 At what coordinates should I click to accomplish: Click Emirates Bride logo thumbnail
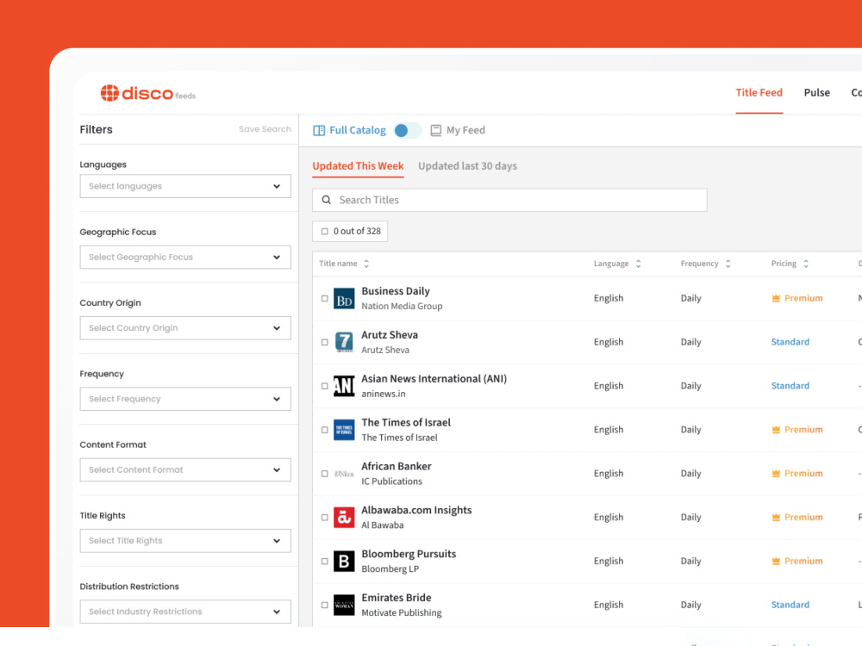344,606
